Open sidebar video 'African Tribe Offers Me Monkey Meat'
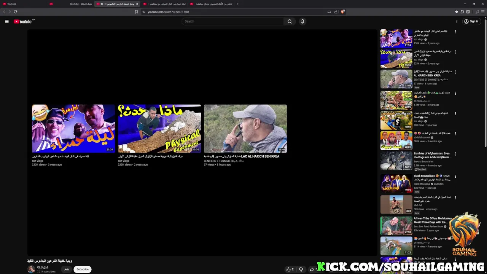487x274 pixels. [433, 220]
